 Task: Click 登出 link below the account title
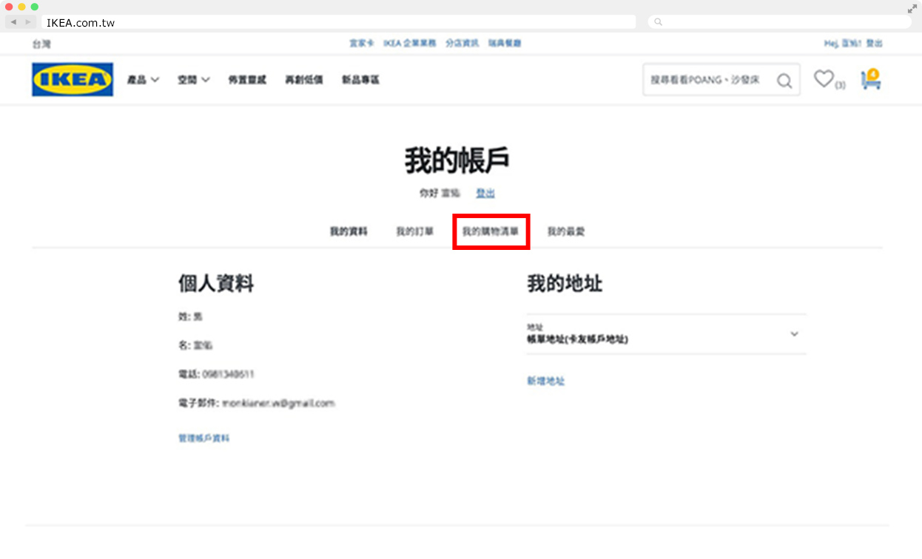[x=485, y=193]
